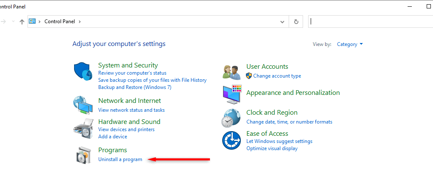Click the User Accounts people icon
The image size is (433, 183).
click(x=232, y=72)
